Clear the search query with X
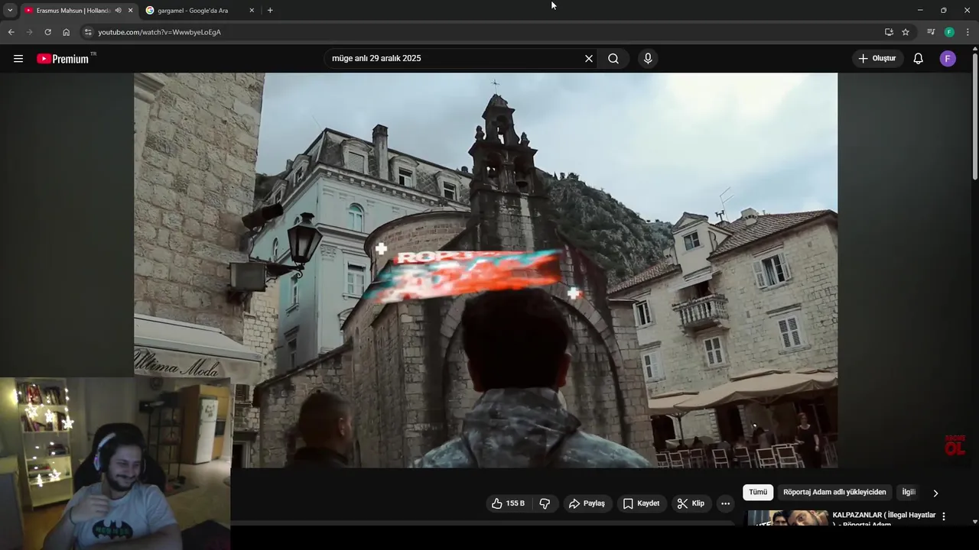 tap(589, 59)
